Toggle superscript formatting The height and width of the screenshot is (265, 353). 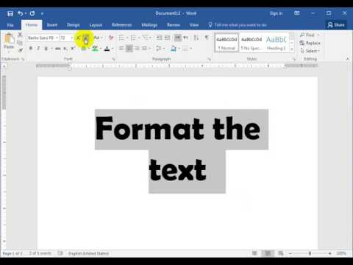point(73,49)
